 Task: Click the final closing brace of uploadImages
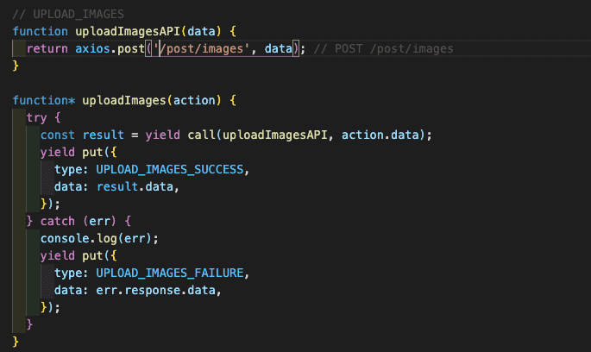(16, 342)
